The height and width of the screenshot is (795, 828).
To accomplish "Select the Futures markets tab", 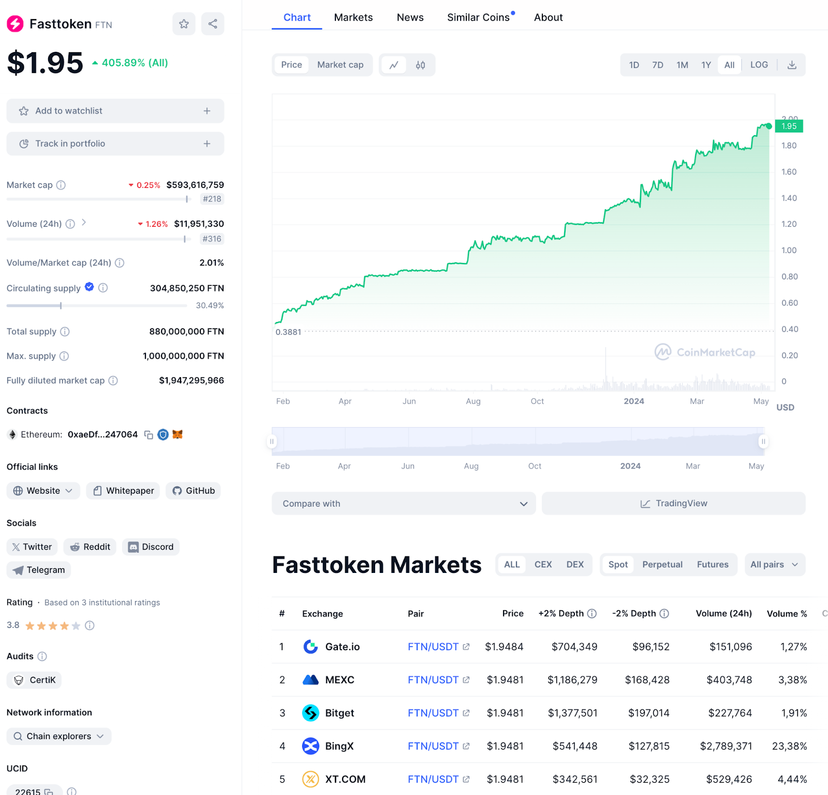I will pyautogui.click(x=713, y=565).
